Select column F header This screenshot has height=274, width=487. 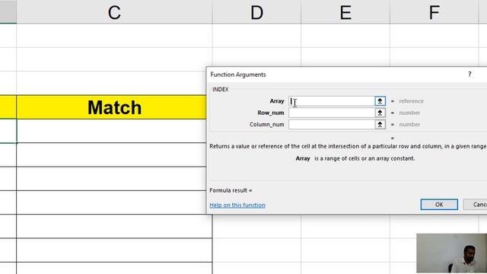click(x=434, y=12)
